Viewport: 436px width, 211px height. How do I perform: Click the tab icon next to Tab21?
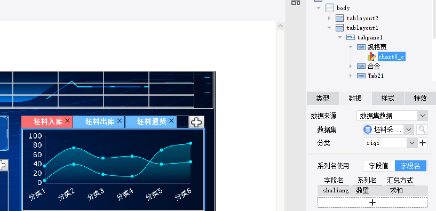(x=361, y=76)
